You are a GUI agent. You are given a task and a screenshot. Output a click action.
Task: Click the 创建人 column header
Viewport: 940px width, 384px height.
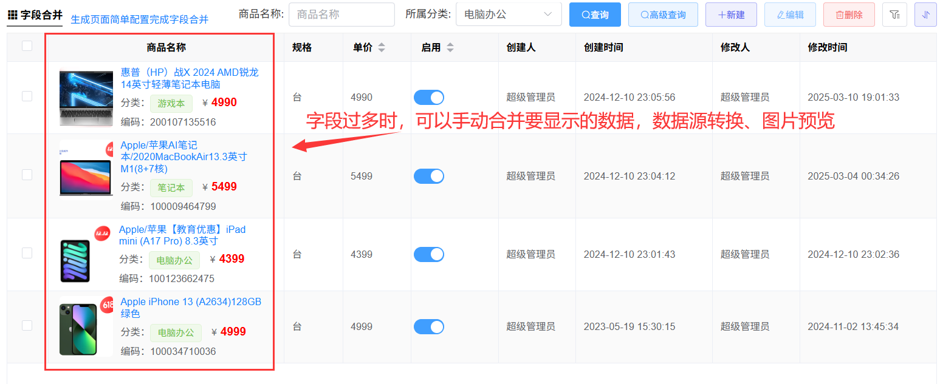coord(521,47)
